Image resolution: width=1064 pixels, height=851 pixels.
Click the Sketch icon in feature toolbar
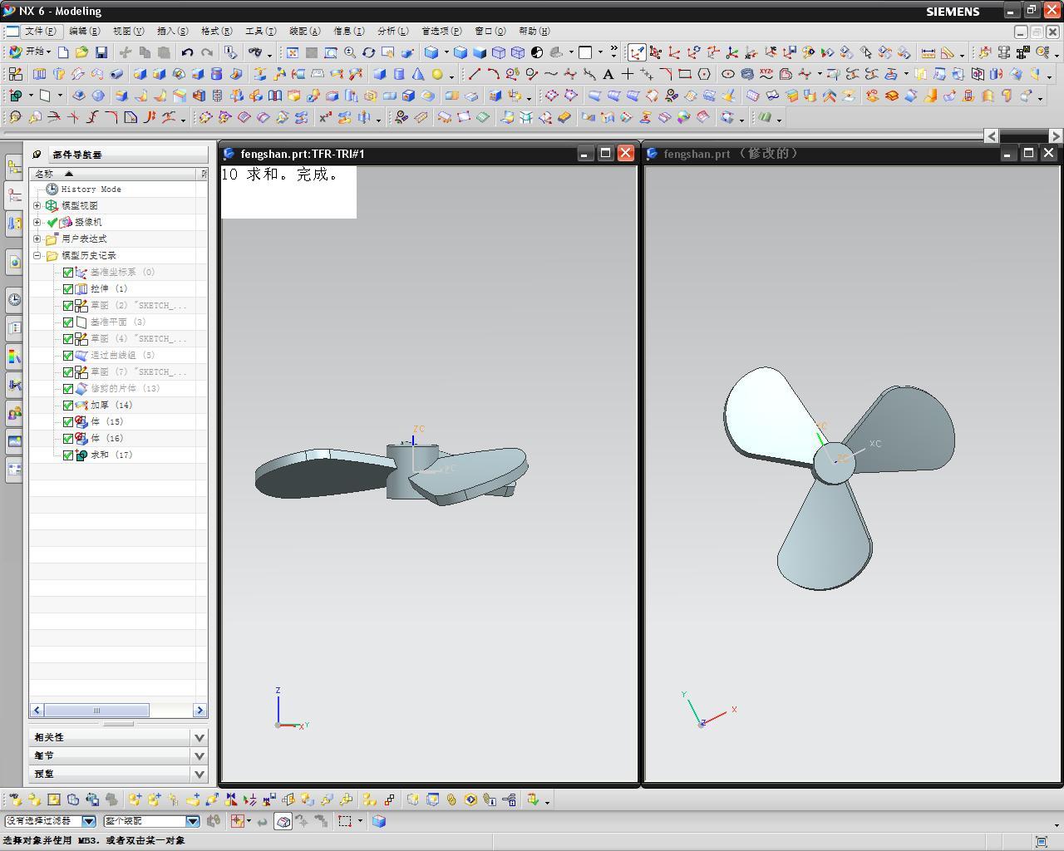(x=15, y=74)
